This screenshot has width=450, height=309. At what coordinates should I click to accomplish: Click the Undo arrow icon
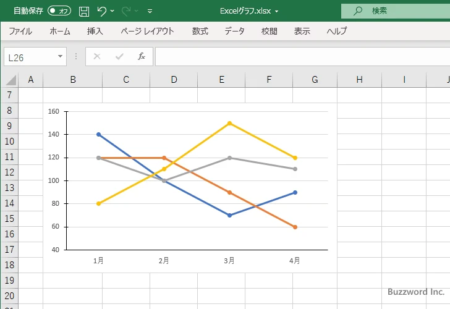(101, 11)
